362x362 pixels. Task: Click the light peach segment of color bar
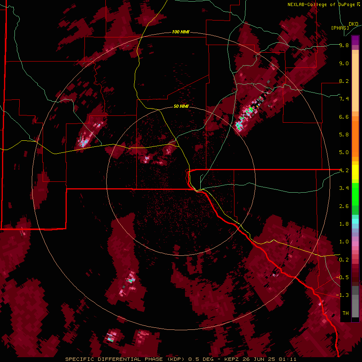click(355, 83)
